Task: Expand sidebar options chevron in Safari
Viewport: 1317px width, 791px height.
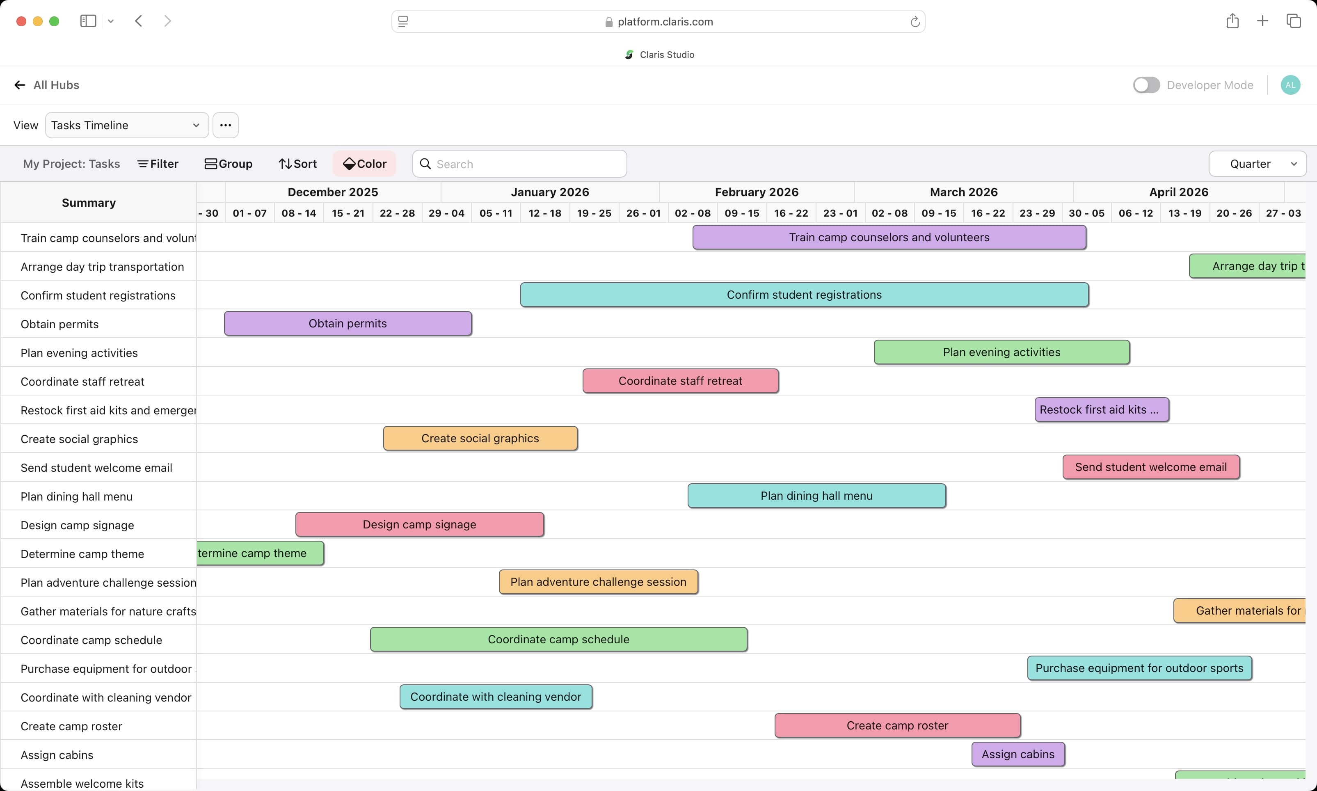Action: click(111, 21)
